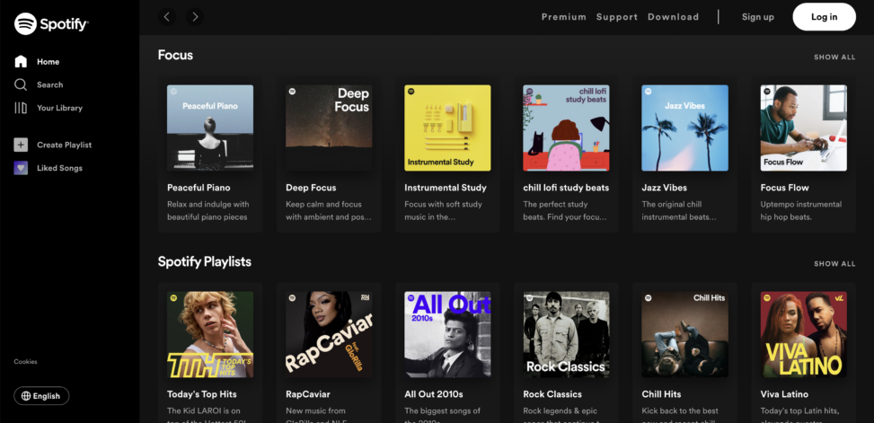Select Liked Songs label

click(59, 168)
